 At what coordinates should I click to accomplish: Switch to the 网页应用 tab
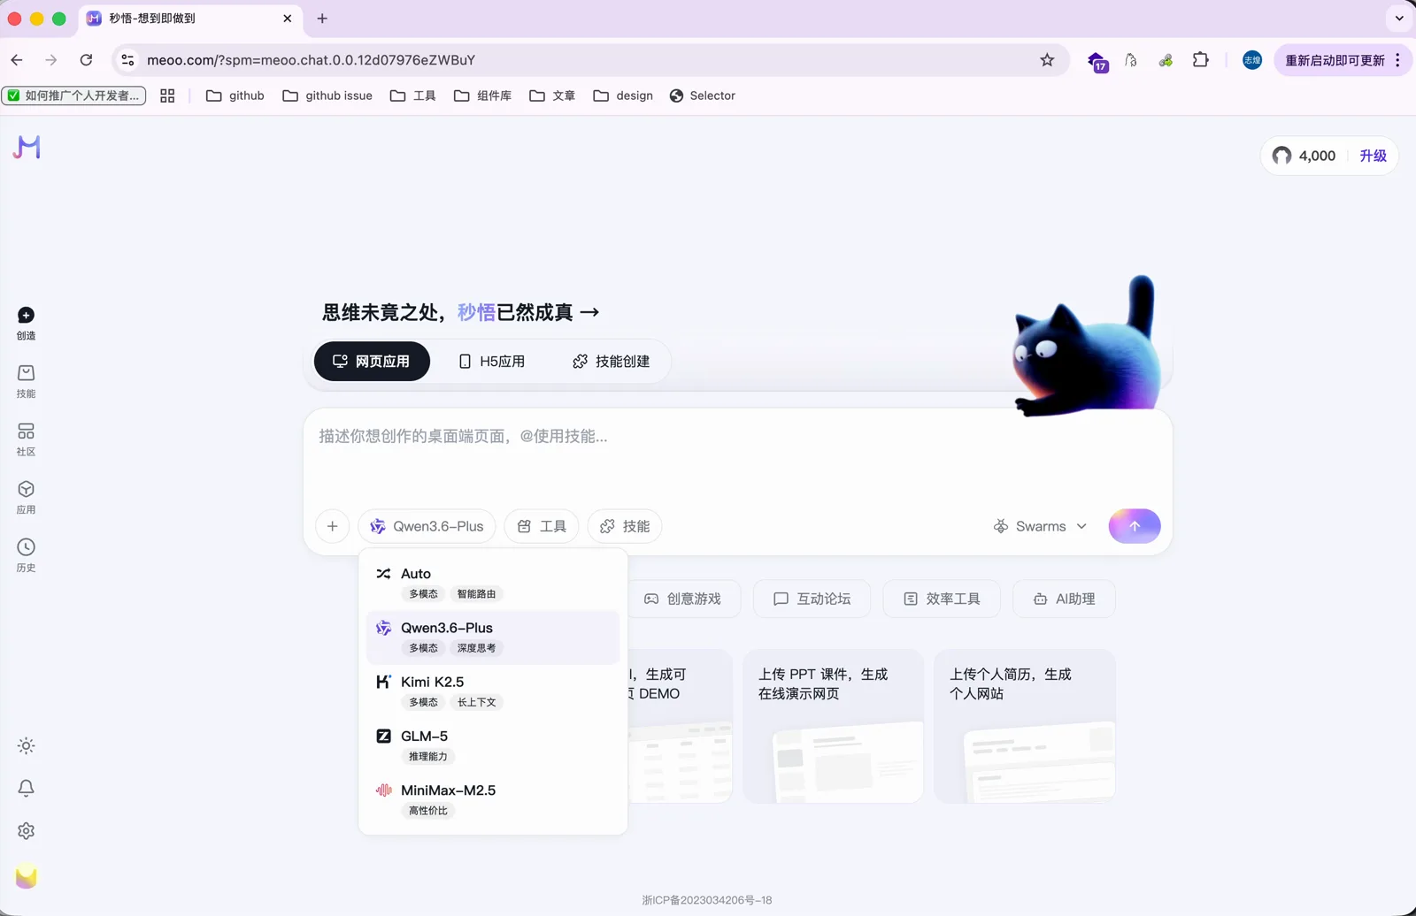372,362
